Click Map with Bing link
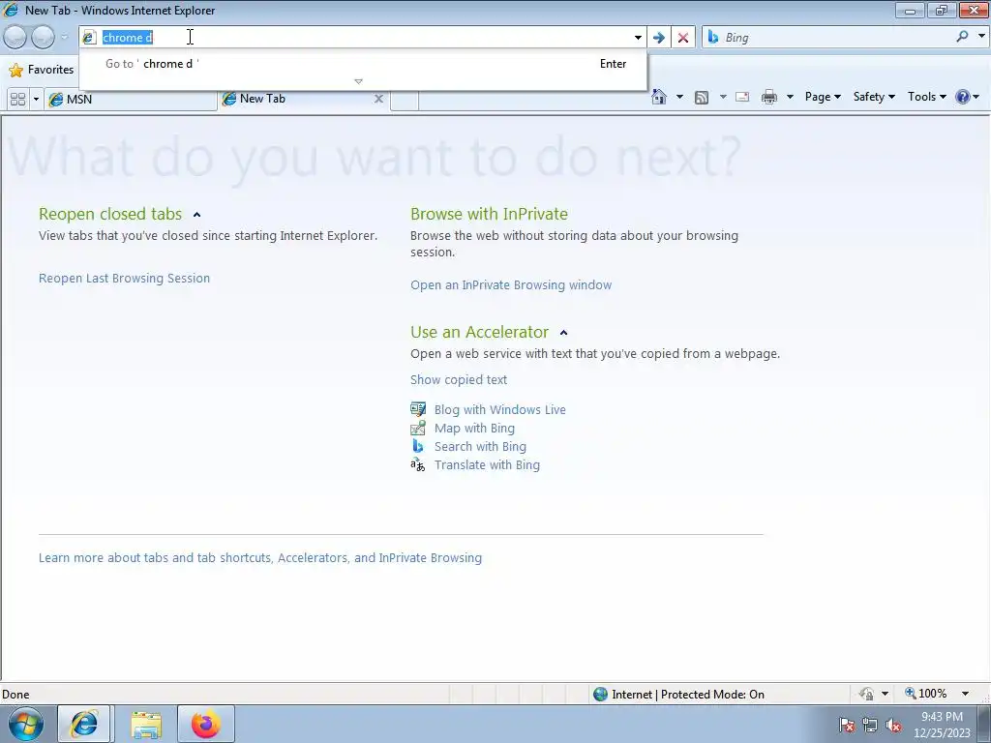The height and width of the screenshot is (743, 991). [474, 429]
